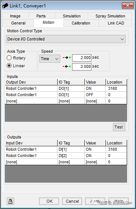Select the Motion tab
The image size is (136, 209).
pyautogui.click(x=48, y=22)
